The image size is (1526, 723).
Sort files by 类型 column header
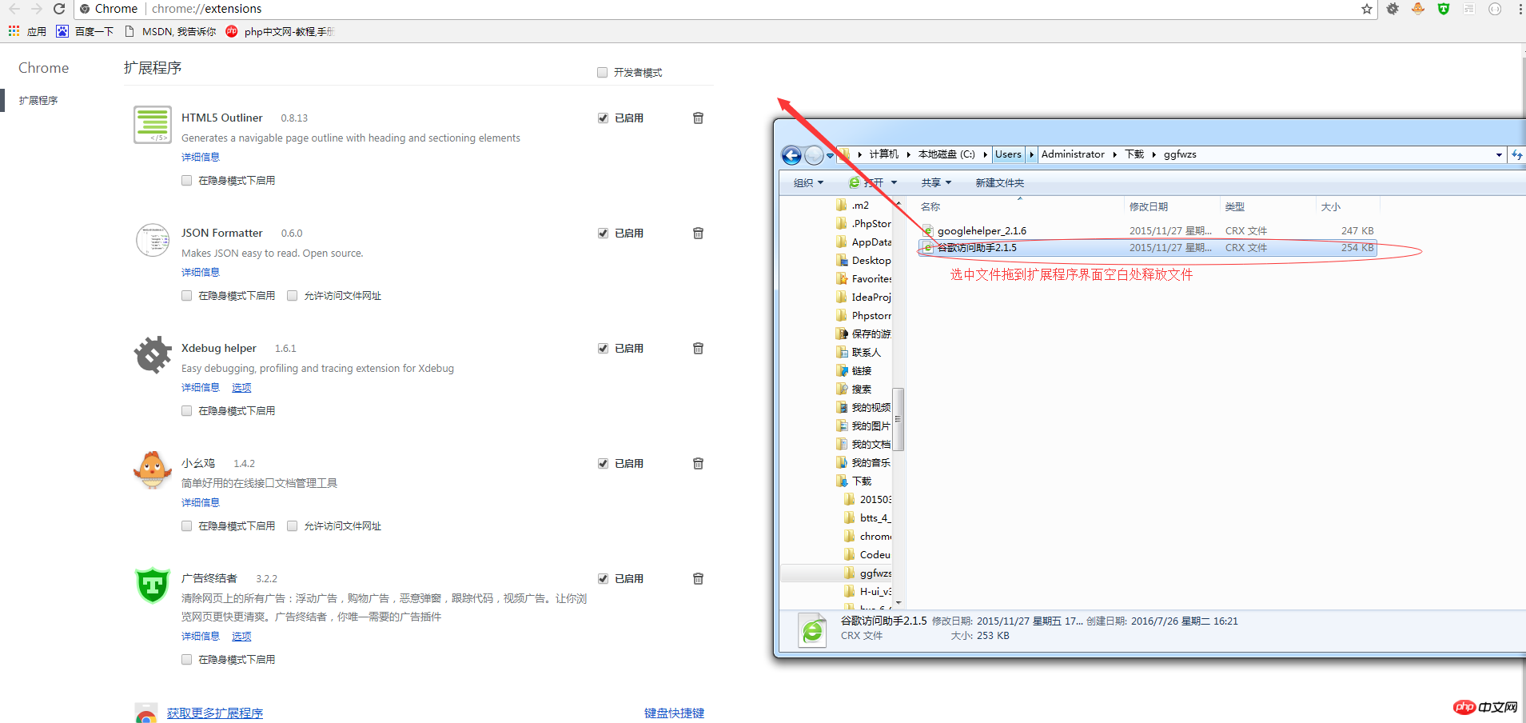click(x=1235, y=207)
